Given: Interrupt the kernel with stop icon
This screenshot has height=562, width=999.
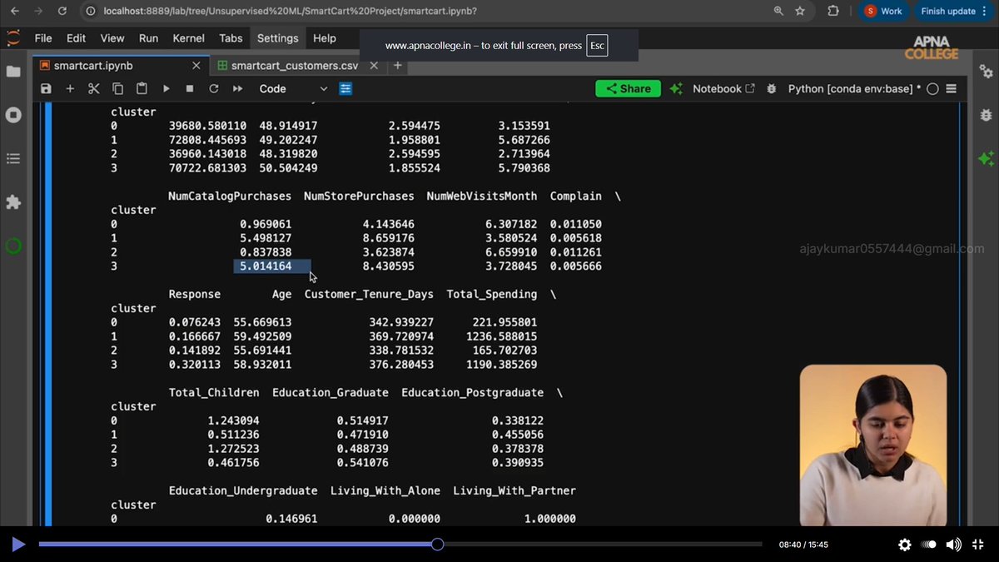Looking at the screenshot, I should (x=190, y=89).
